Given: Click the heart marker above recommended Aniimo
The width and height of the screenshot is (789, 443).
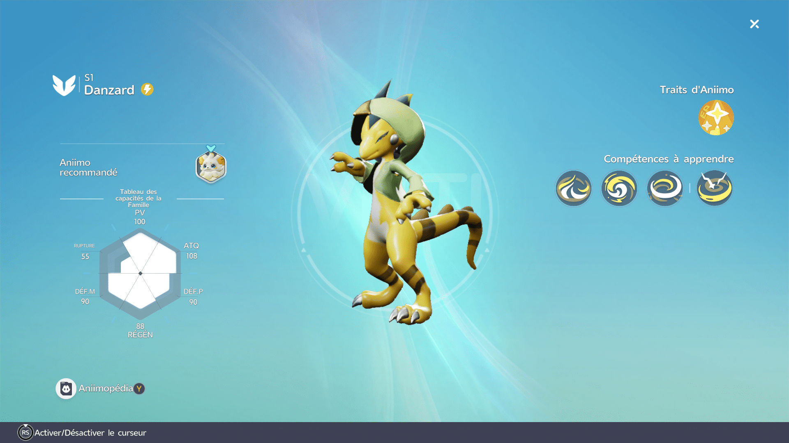Looking at the screenshot, I should (x=211, y=148).
